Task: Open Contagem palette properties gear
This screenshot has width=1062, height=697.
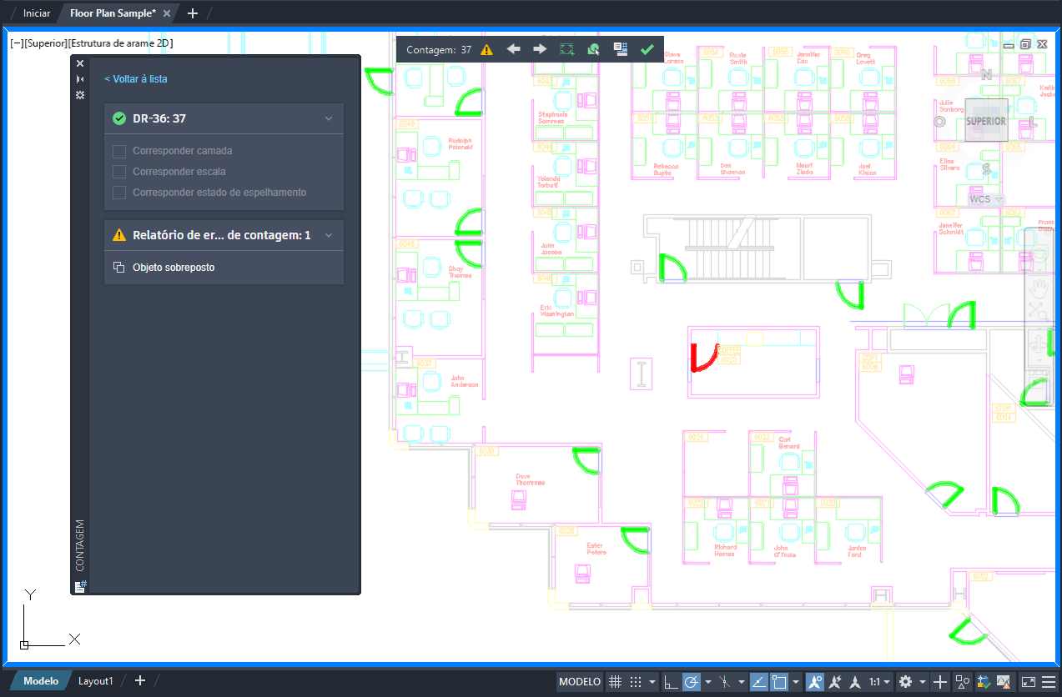Action: tap(80, 95)
